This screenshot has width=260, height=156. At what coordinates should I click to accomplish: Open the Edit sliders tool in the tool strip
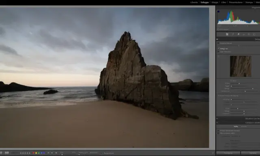coord(227,34)
